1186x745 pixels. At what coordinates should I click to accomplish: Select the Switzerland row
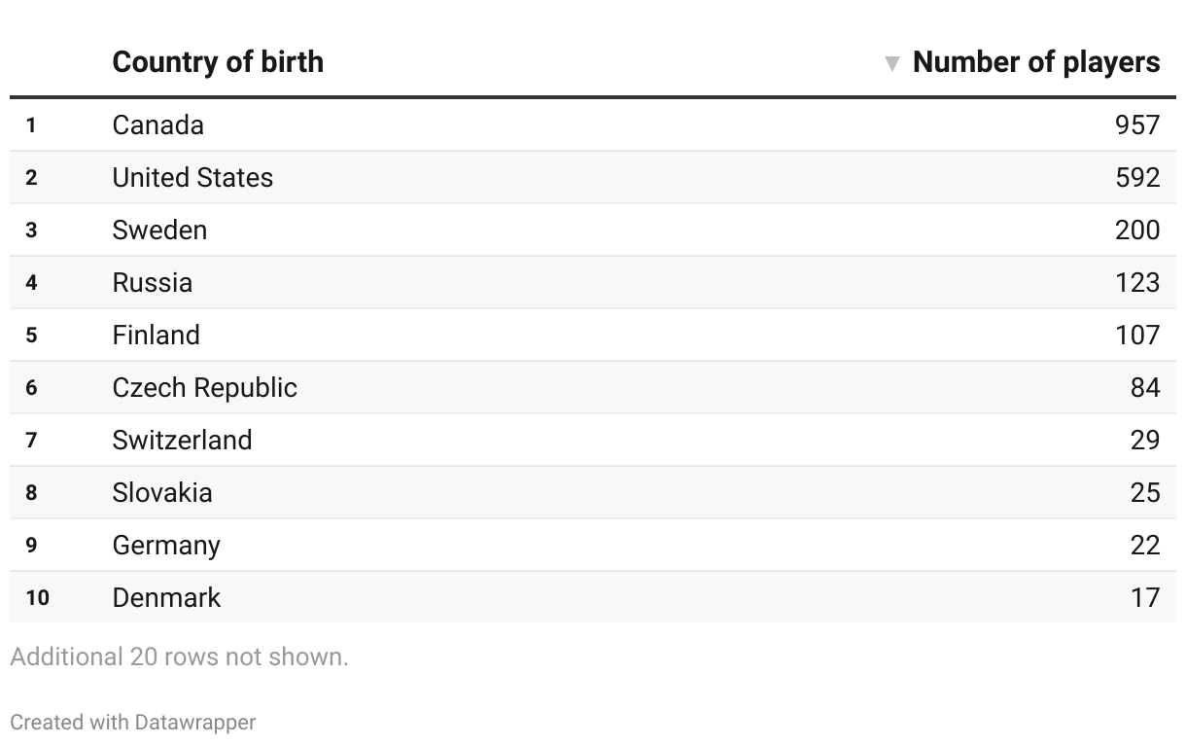pos(593,440)
